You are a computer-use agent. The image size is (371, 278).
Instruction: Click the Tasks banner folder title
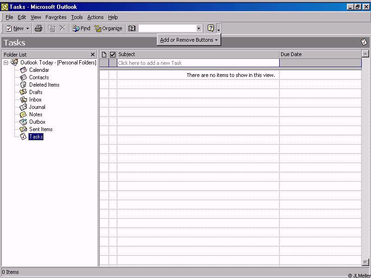click(14, 43)
